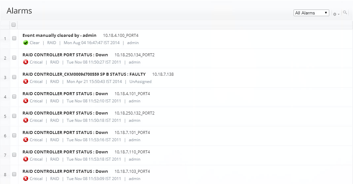Click Critical icon for 10.18.4.101_PORT4 alarm
This screenshot has height=184, width=353.
(26, 101)
